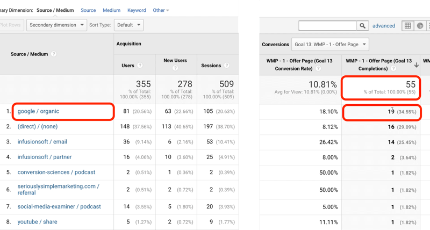Click 105 (20.63%) sessions cell
The image size is (430, 230).
click(x=219, y=111)
